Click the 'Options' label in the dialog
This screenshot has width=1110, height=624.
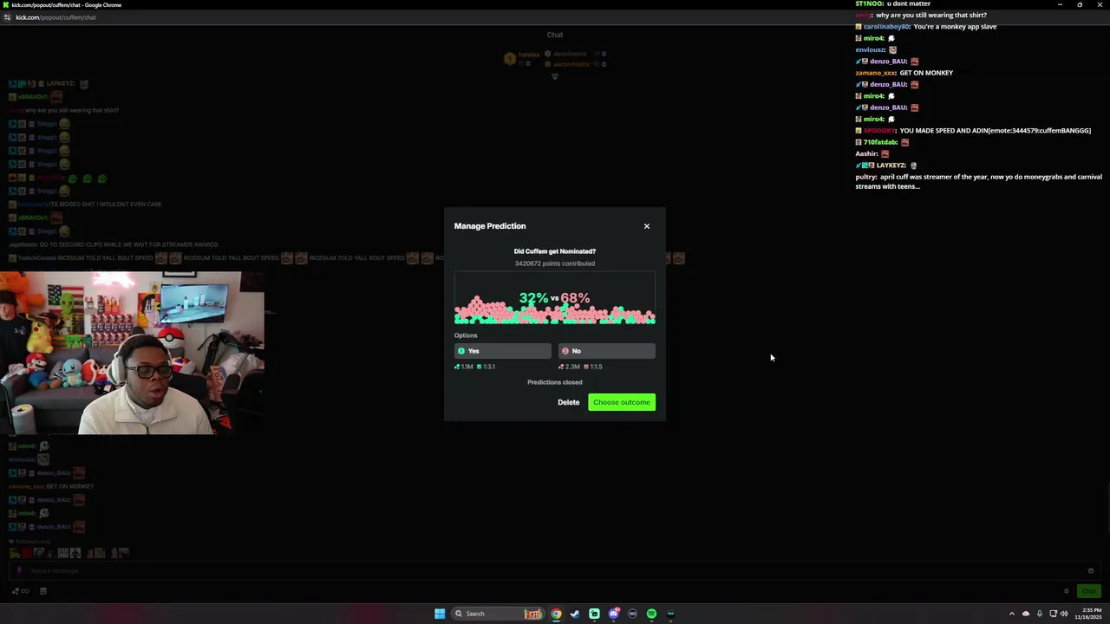[466, 335]
